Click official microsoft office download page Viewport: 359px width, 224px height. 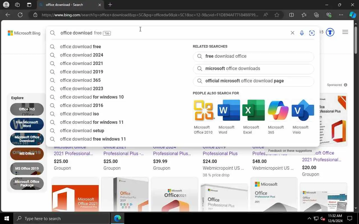(254, 81)
